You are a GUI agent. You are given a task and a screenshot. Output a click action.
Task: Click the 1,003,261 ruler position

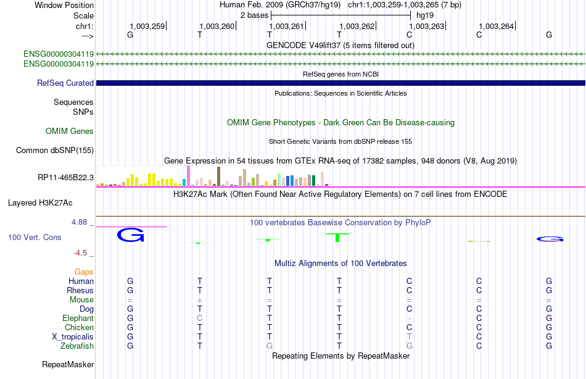[x=287, y=26]
